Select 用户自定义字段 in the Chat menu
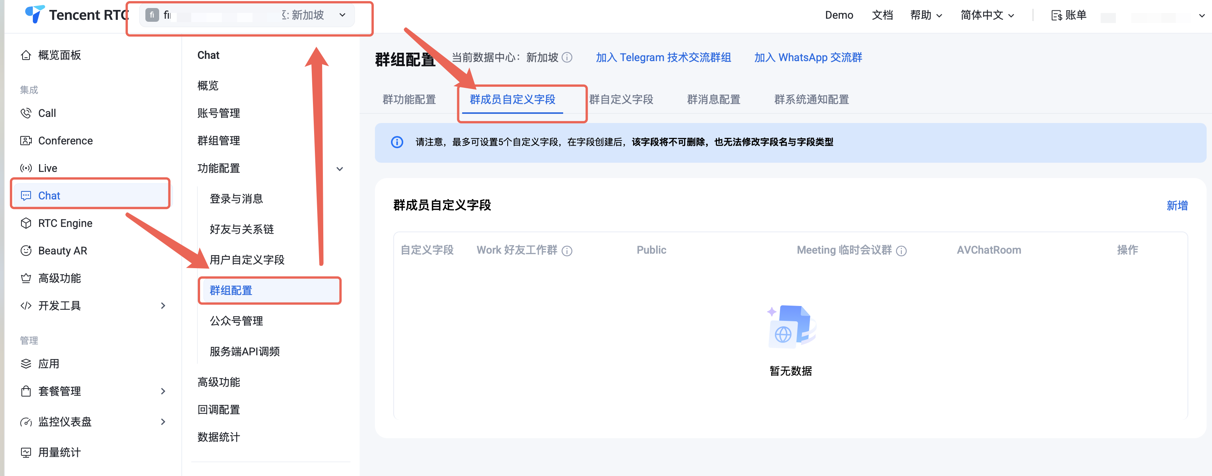 pos(247,260)
